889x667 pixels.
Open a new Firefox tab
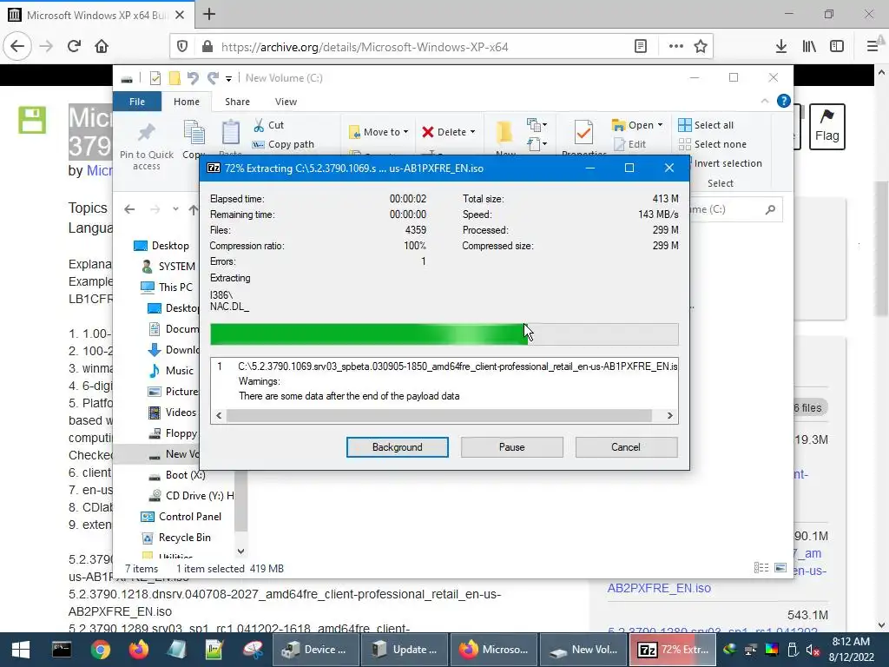(209, 14)
